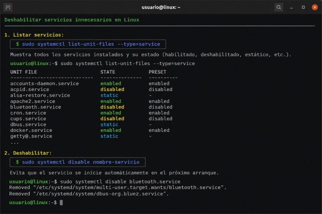Click disabled state of acpid.service
322x214 pixels.
coord(113,90)
